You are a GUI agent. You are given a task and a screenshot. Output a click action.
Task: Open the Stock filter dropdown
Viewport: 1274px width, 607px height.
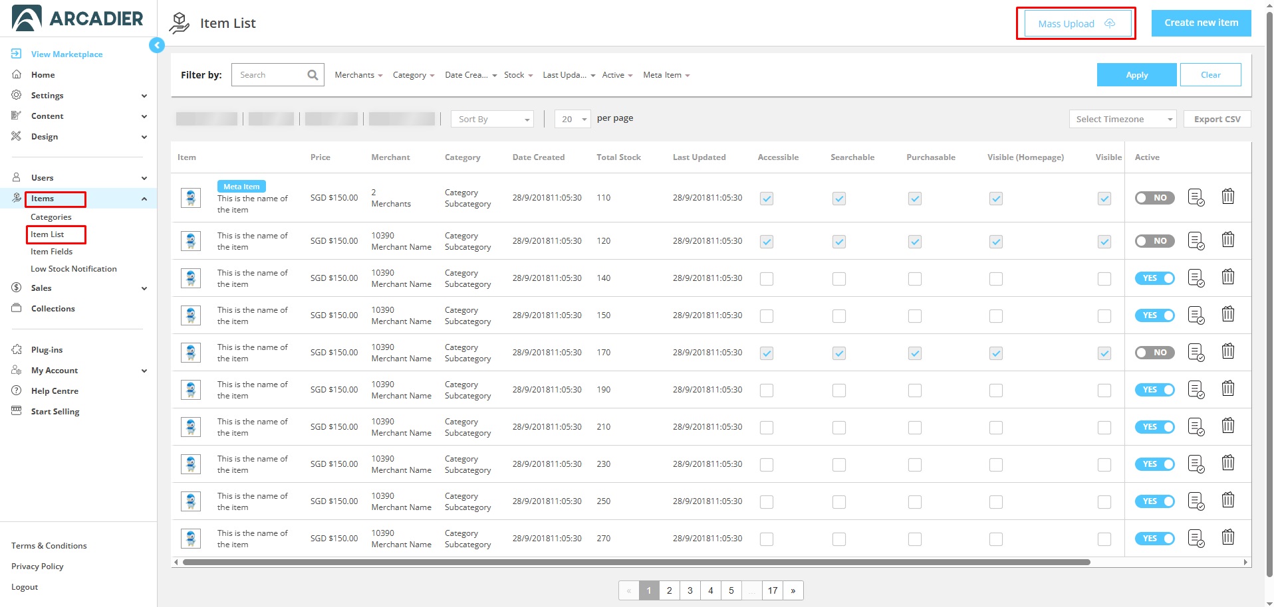pyautogui.click(x=518, y=75)
